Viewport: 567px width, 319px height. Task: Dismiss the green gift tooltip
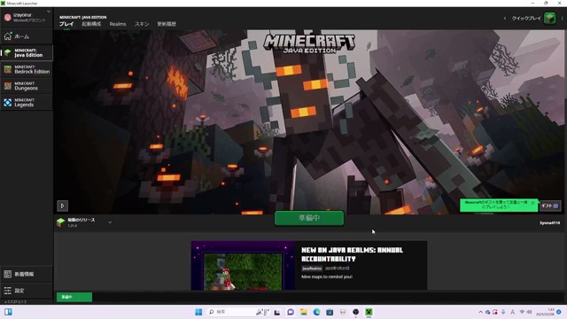pyautogui.click(x=532, y=203)
